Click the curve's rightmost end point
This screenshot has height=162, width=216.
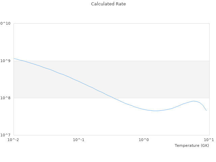pyautogui.click(x=206, y=110)
